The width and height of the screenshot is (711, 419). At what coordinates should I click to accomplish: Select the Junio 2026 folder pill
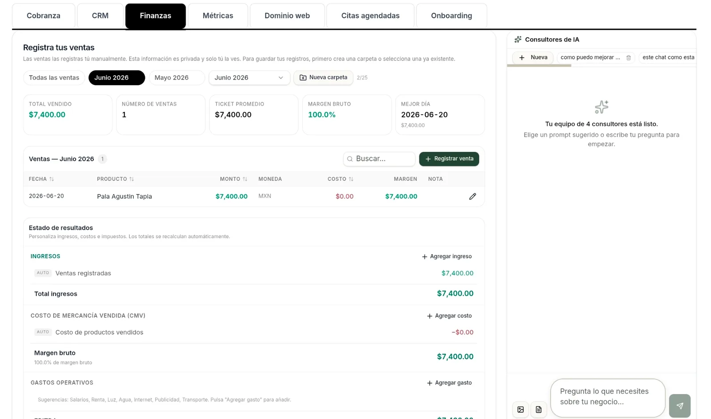116,78
